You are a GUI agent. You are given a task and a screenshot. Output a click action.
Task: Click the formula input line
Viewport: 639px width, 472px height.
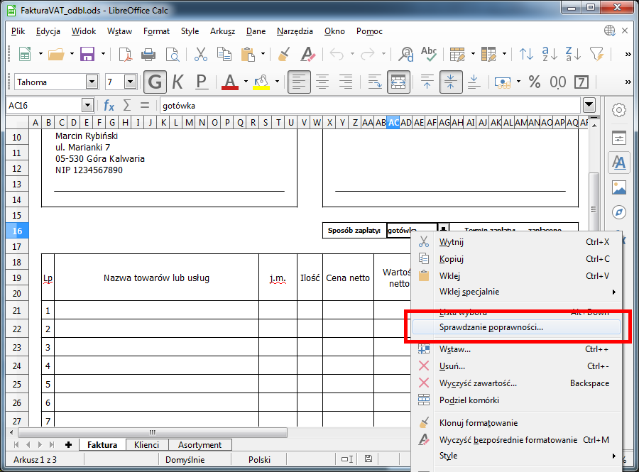click(x=369, y=106)
